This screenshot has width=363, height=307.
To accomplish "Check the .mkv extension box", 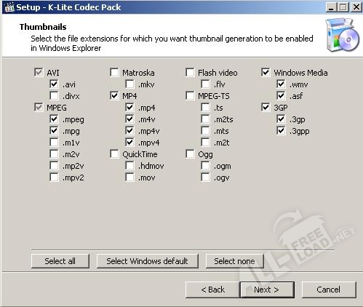I will pos(129,84).
